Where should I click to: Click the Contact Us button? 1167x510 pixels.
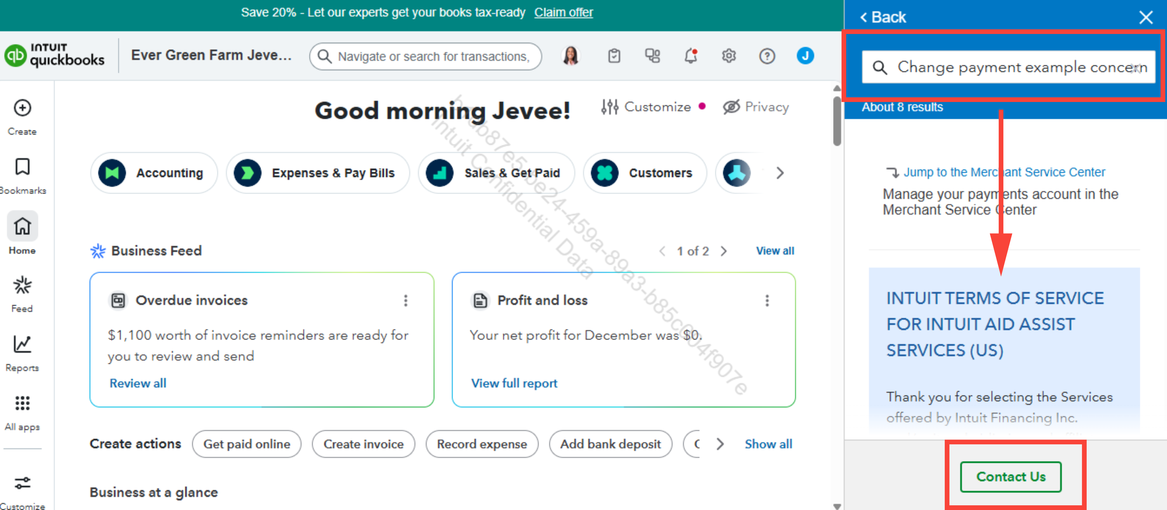click(x=1010, y=477)
